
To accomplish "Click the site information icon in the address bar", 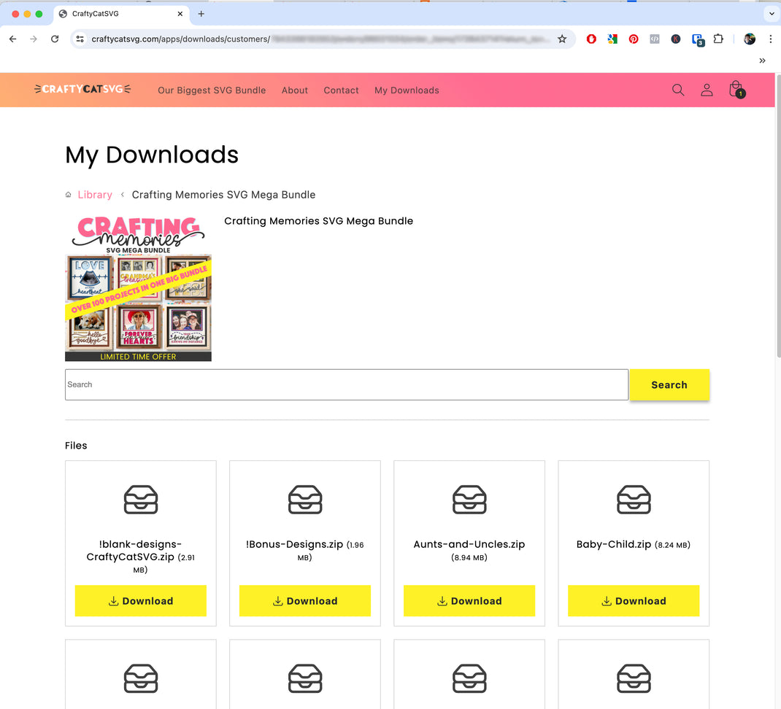I will (x=80, y=39).
